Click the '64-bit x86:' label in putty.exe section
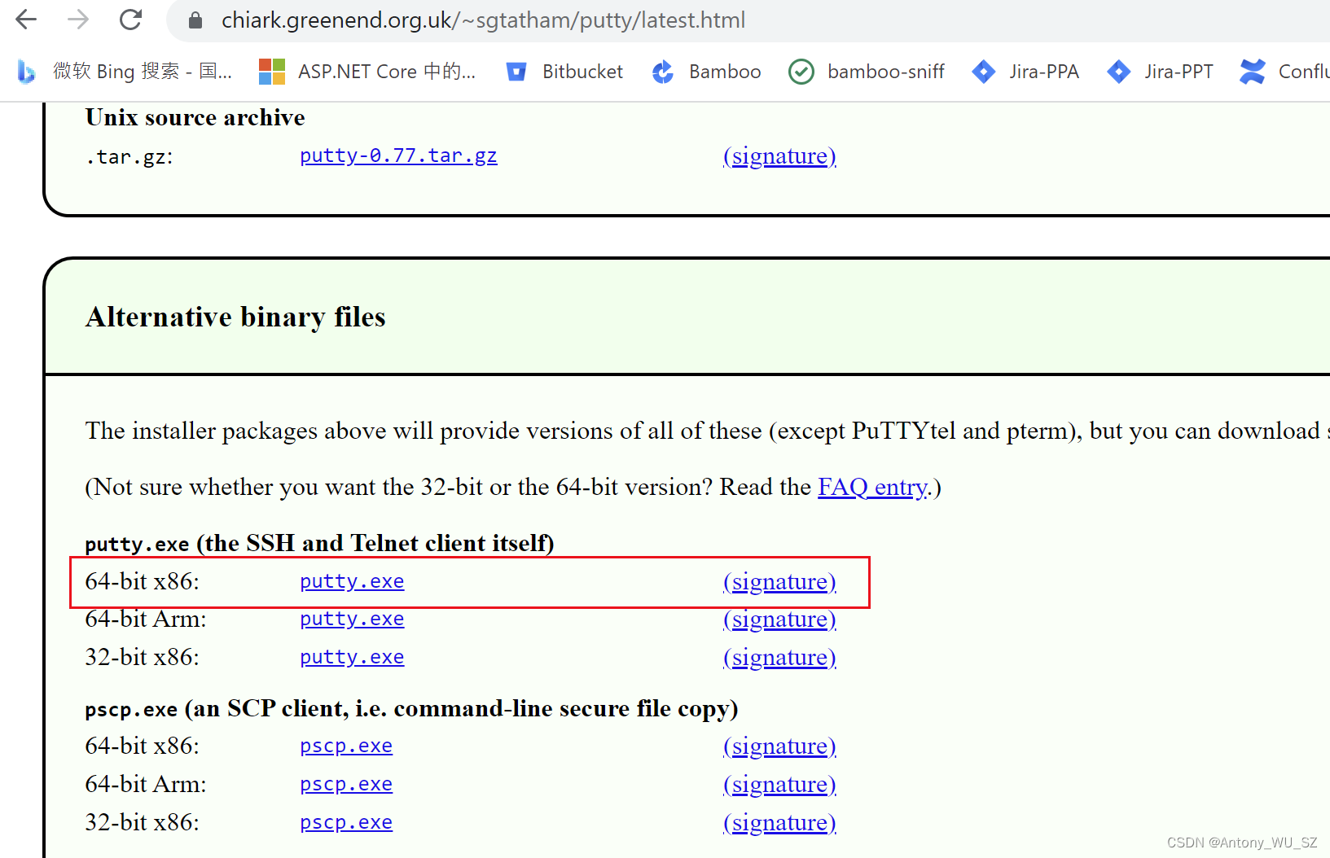Screen dimensions: 1330x858 point(142,581)
